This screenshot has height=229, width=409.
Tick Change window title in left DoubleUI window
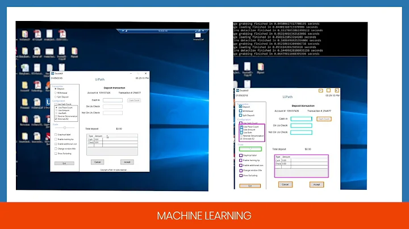(x=56, y=149)
